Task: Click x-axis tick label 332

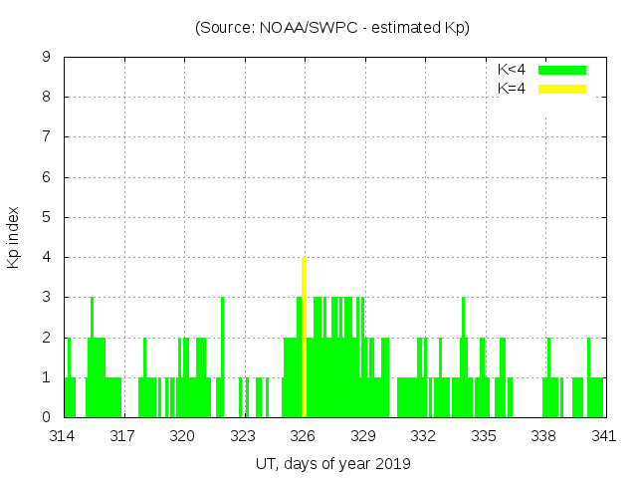Action: coord(424,435)
